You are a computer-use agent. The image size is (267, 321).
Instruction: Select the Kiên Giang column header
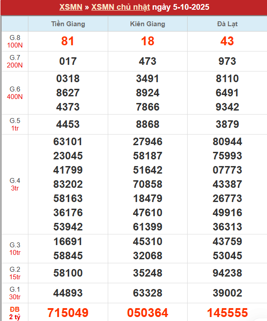tap(148, 24)
